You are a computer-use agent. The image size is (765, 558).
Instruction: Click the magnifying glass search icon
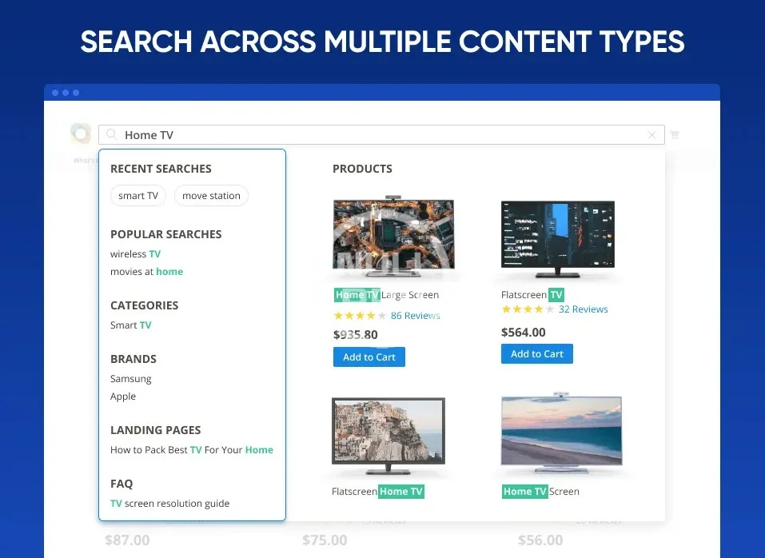112,135
